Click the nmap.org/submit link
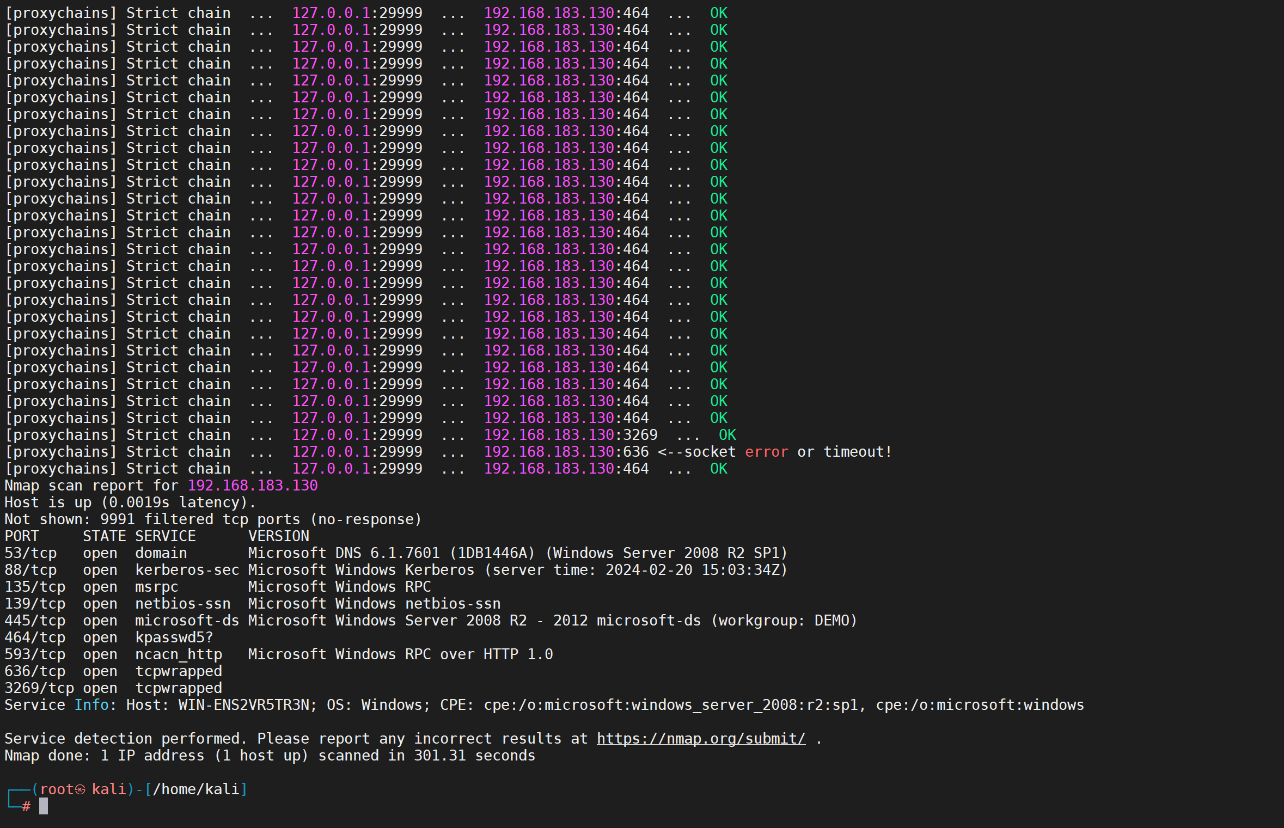 click(x=701, y=739)
